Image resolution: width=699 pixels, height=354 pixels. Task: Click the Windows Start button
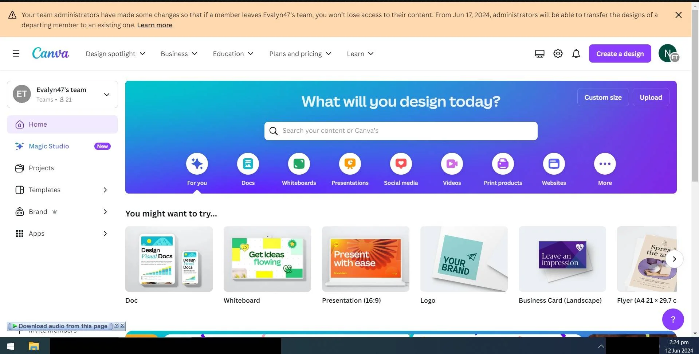[10, 346]
